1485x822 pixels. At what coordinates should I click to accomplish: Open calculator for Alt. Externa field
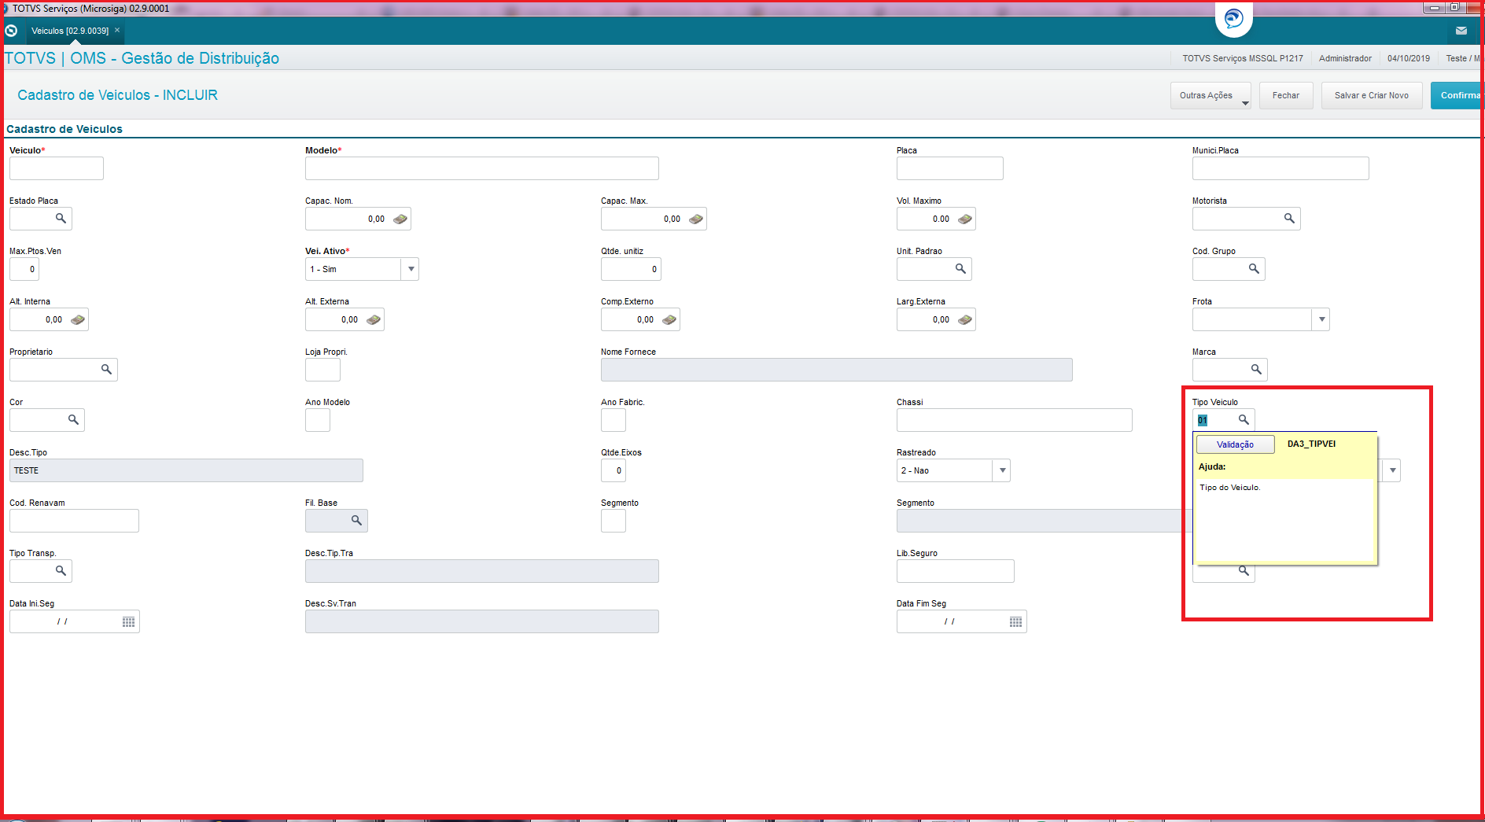[x=374, y=319]
